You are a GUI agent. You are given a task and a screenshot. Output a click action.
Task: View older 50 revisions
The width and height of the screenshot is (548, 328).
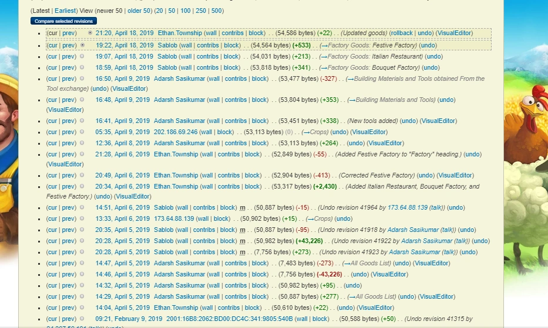pyautogui.click(x=139, y=11)
